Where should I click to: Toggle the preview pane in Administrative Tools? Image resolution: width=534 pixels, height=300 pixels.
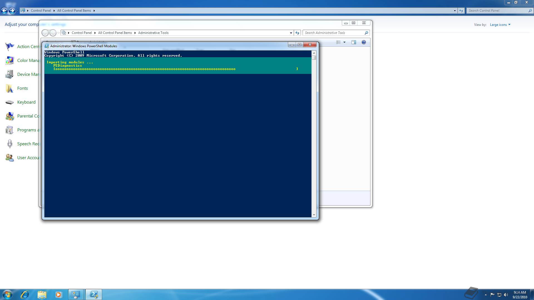click(354, 42)
